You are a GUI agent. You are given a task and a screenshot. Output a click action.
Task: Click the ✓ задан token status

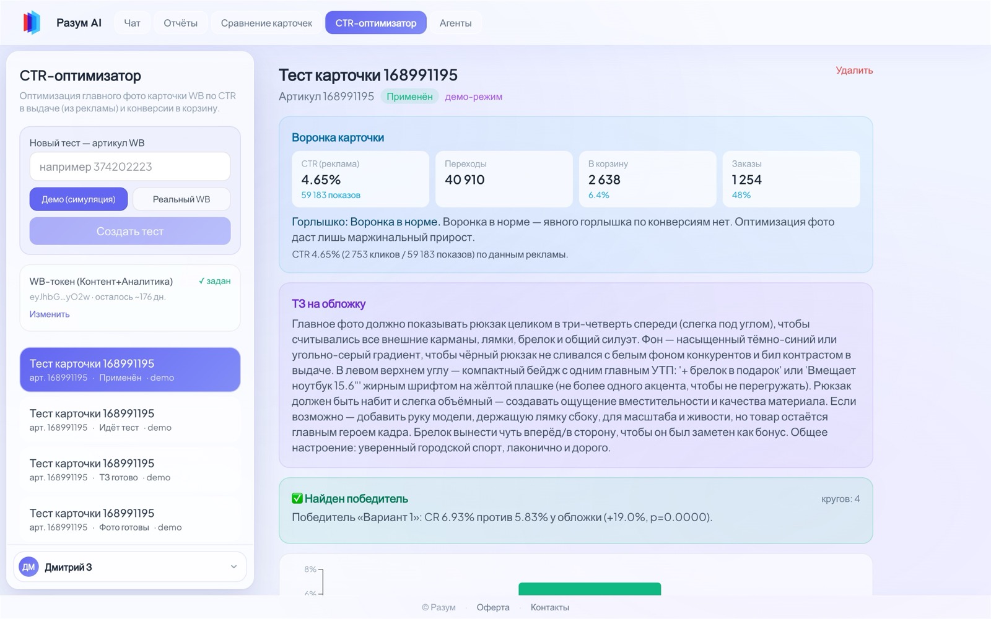[x=214, y=281]
